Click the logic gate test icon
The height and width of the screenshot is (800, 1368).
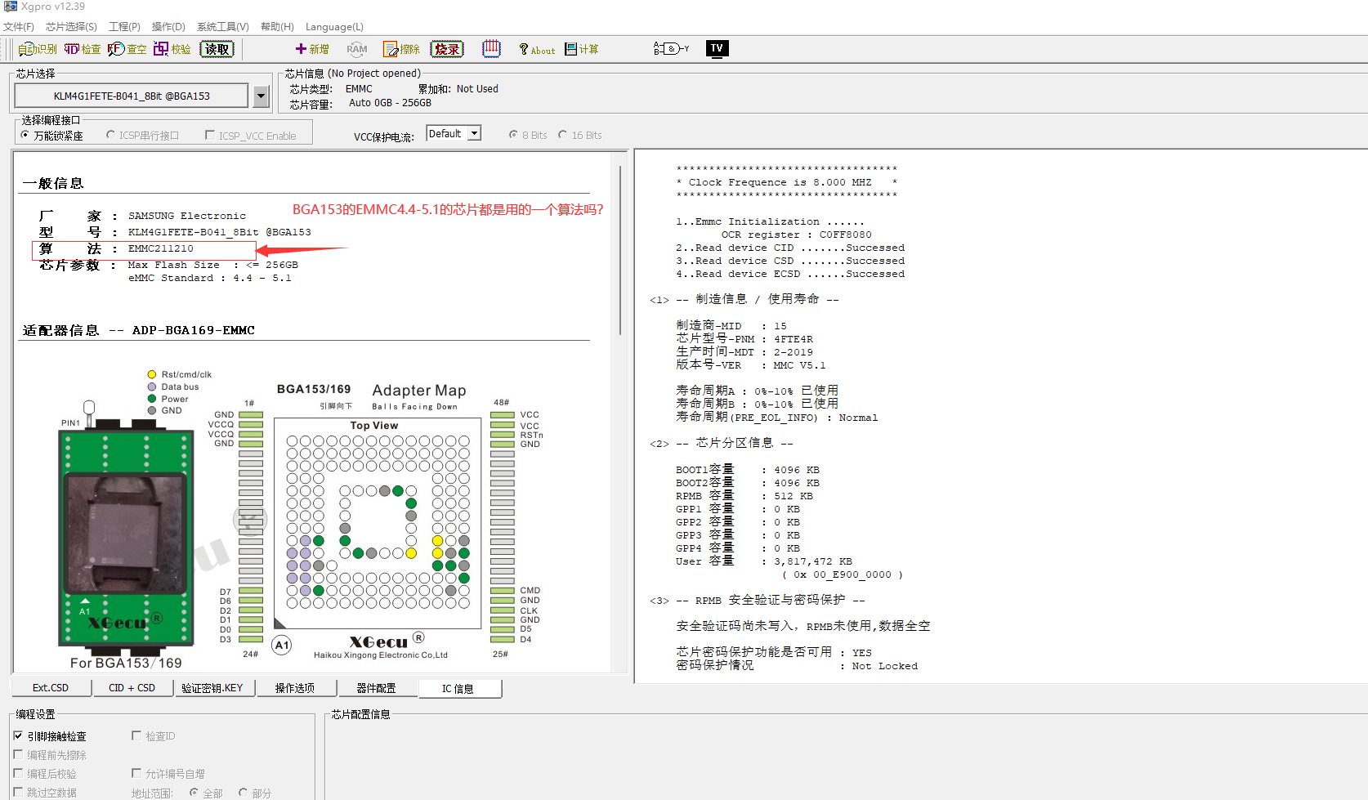670,49
